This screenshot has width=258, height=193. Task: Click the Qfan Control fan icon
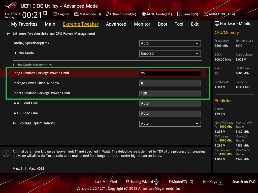click(108, 14)
